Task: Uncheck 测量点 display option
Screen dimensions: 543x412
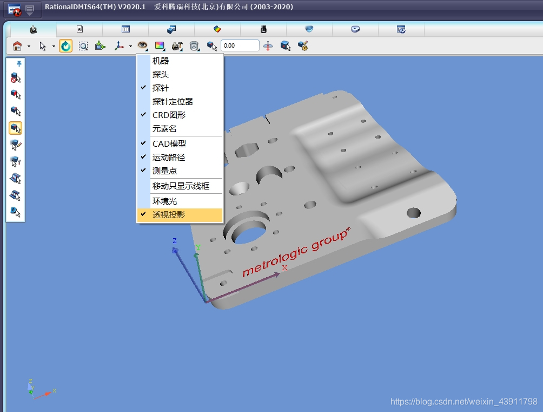Action: click(180, 171)
